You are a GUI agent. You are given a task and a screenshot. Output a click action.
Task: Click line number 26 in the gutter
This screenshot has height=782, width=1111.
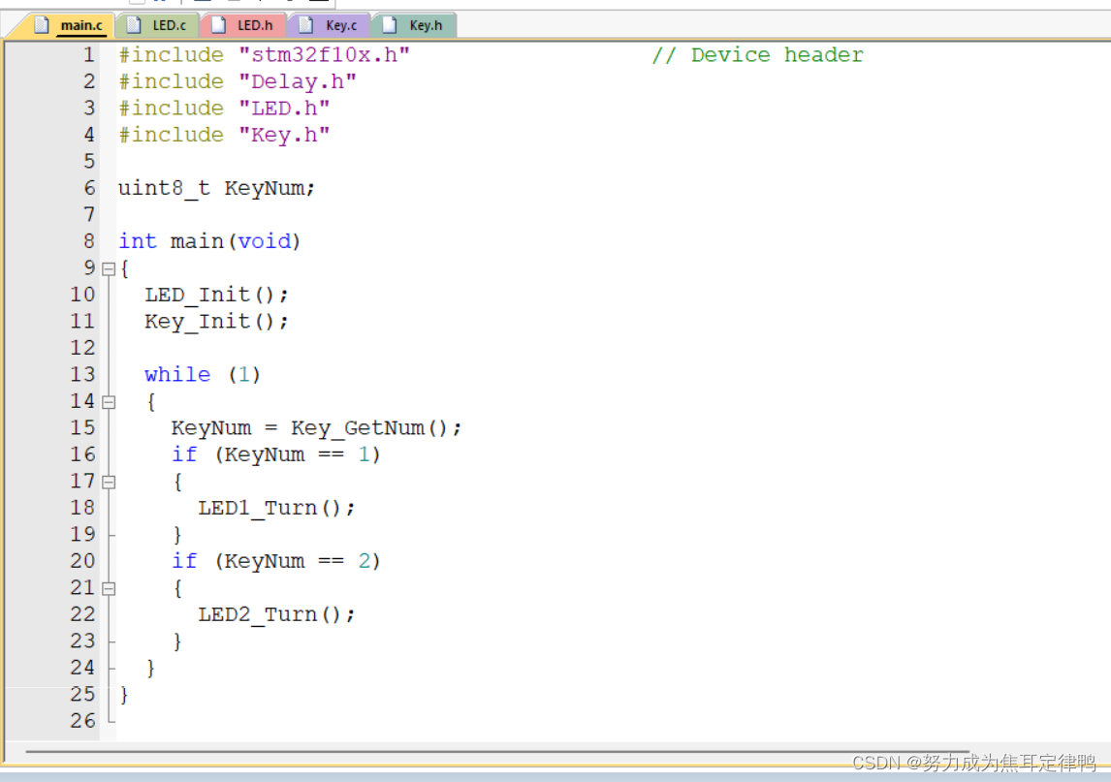82,721
